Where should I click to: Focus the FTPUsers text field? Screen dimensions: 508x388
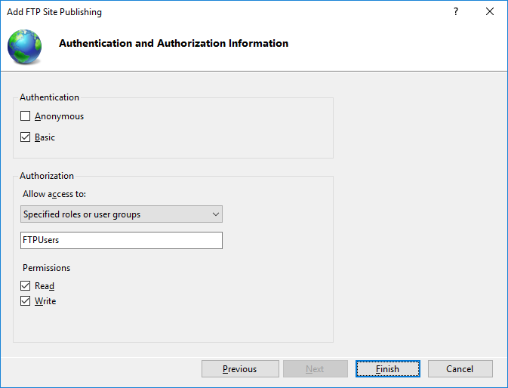click(x=122, y=240)
